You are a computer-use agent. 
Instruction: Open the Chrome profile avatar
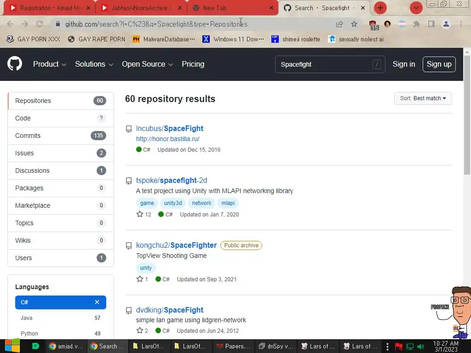tap(446, 24)
